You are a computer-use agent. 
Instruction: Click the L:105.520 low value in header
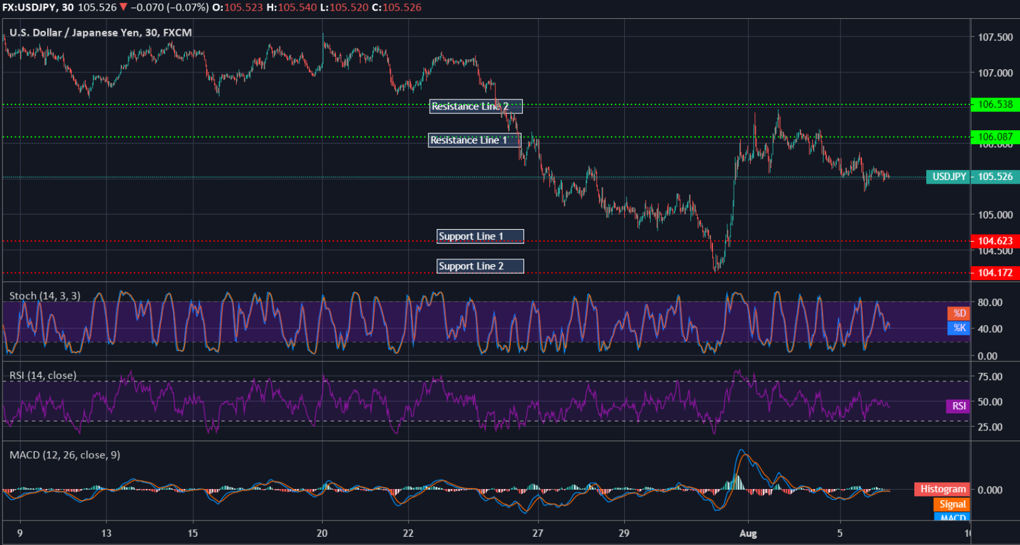(345, 8)
